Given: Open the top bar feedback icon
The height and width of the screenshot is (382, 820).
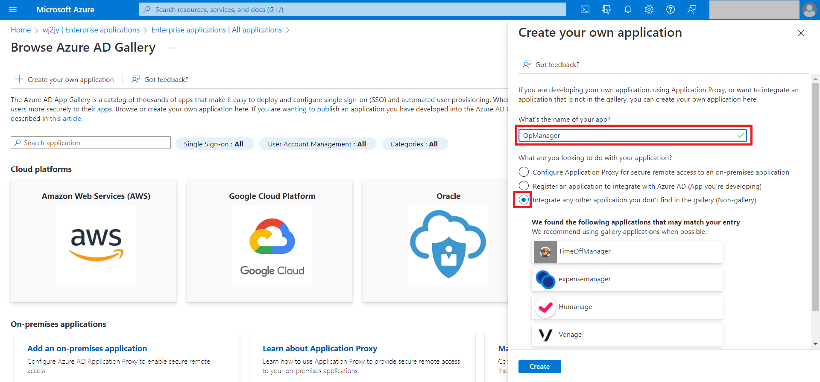Looking at the screenshot, I should [x=692, y=9].
